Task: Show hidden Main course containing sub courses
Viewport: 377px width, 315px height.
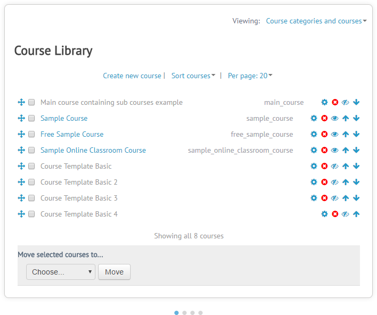Action: 346,103
